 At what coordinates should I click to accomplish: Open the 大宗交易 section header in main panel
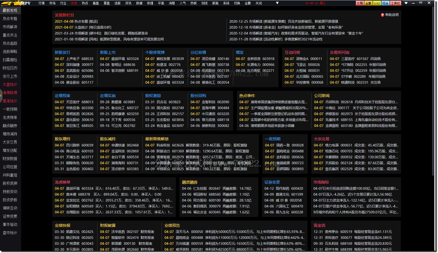(x=322, y=139)
